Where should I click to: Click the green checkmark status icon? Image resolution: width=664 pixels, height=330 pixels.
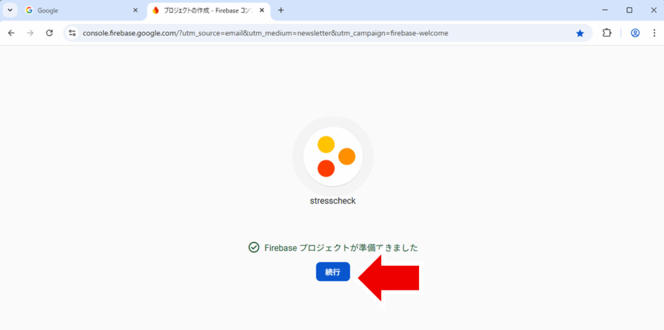(254, 247)
